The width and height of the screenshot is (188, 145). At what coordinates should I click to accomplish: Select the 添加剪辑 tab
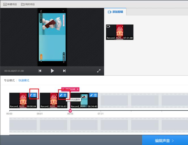point(115,12)
